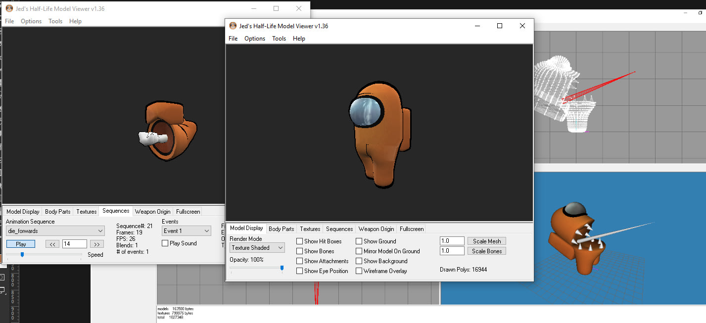
Task: Toggle Show Bones checkbox
Action: point(299,251)
